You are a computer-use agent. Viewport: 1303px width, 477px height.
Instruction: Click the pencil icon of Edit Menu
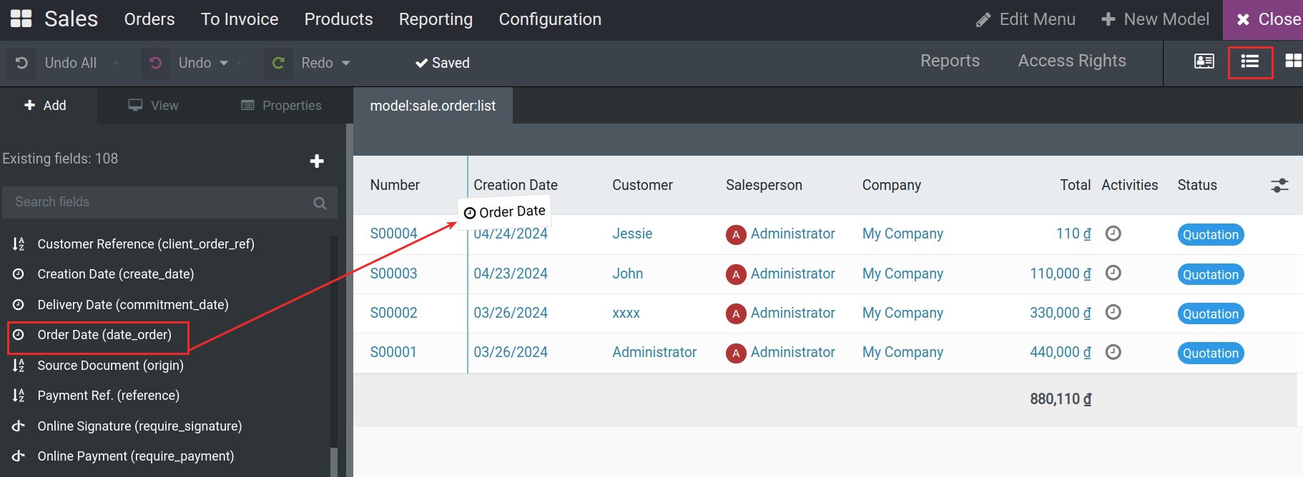coord(983,20)
